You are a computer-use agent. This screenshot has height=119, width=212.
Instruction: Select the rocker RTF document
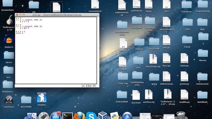[x=123, y=43]
